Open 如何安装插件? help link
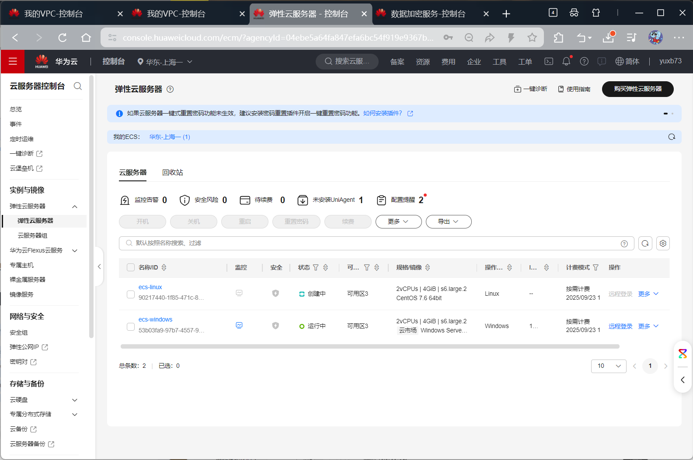The image size is (693, 460). pyautogui.click(x=383, y=113)
